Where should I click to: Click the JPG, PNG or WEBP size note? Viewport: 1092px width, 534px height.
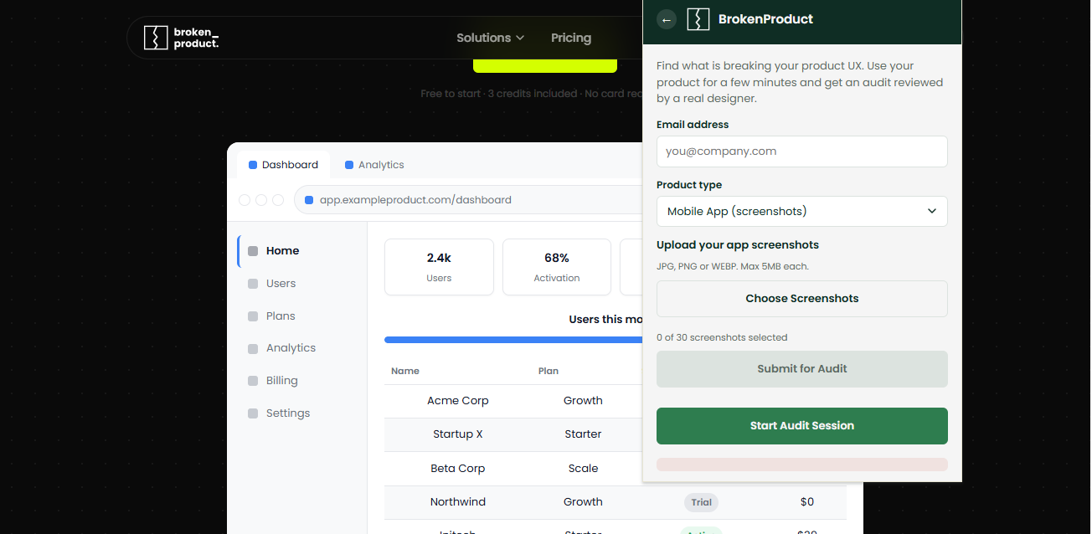[x=733, y=266]
